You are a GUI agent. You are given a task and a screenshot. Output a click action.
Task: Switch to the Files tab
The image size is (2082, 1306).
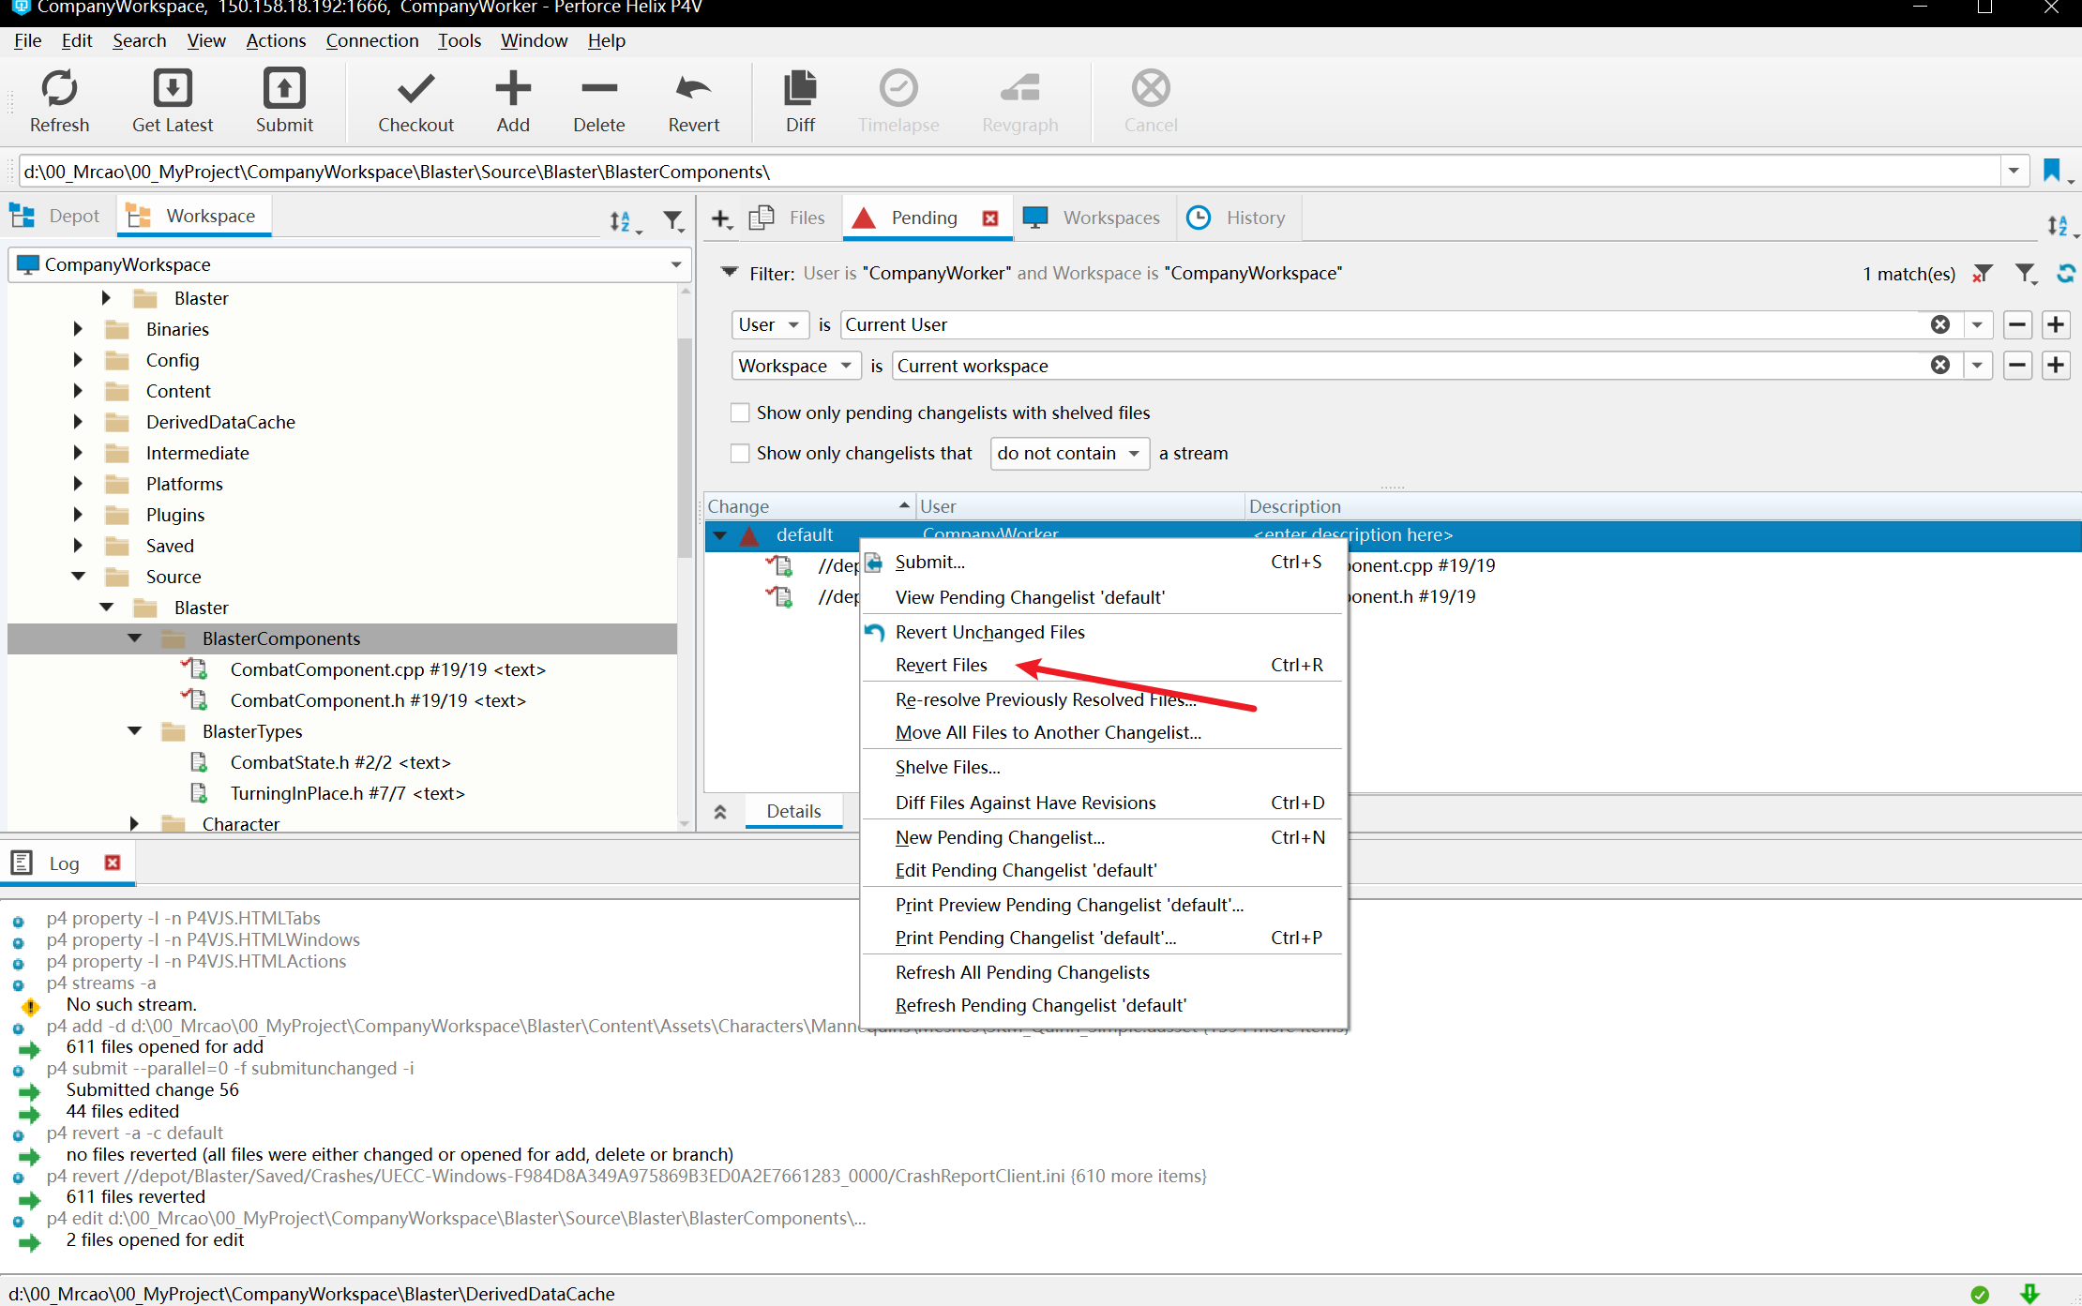point(788,218)
